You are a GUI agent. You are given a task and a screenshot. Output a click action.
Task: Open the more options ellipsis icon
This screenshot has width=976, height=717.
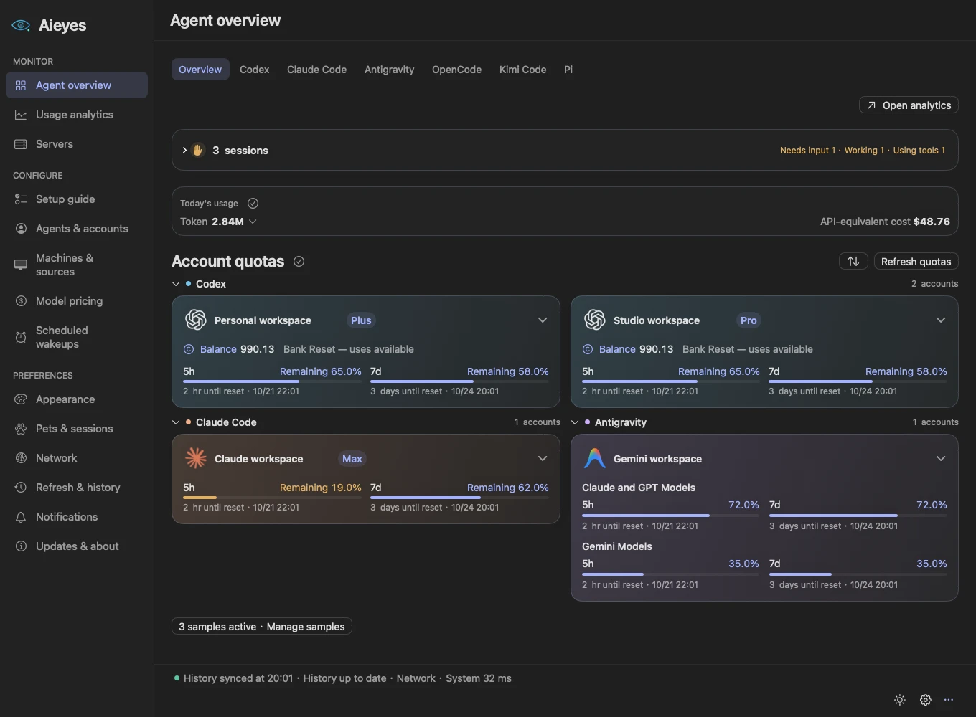pyautogui.click(x=949, y=700)
